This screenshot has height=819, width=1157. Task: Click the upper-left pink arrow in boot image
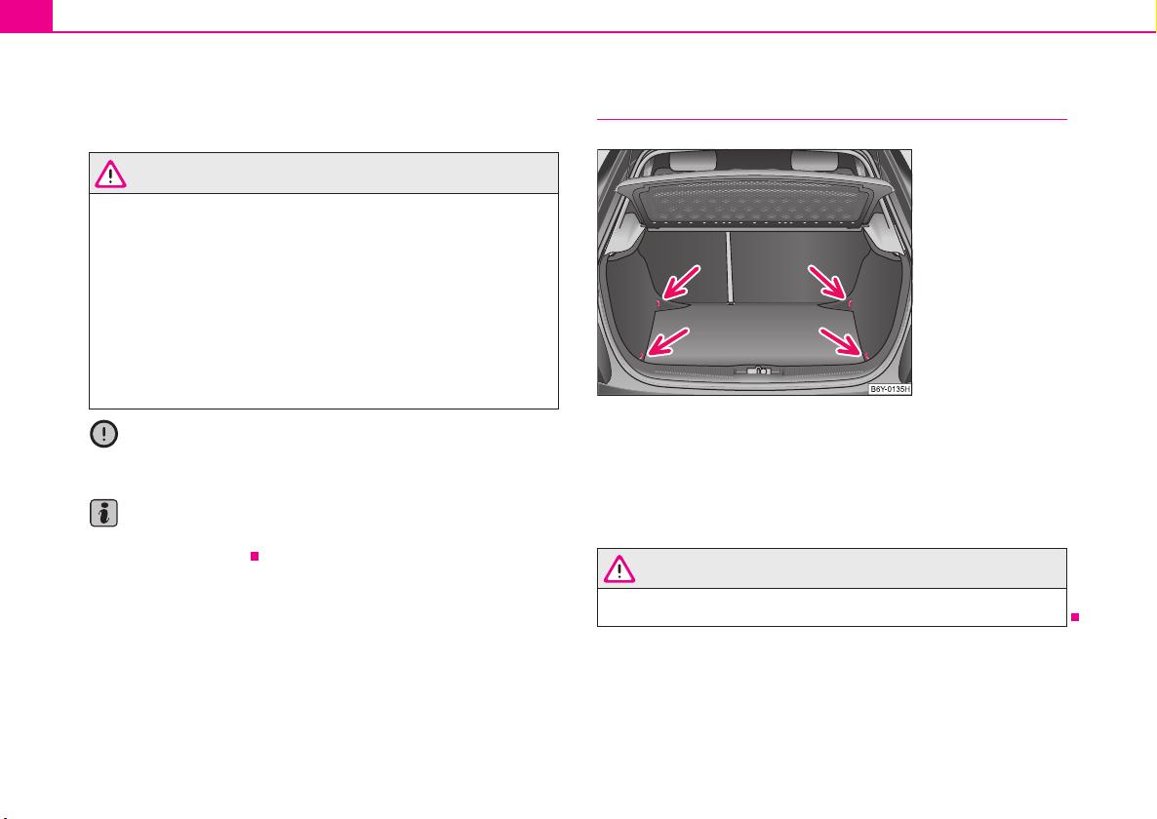click(x=680, y=283)
